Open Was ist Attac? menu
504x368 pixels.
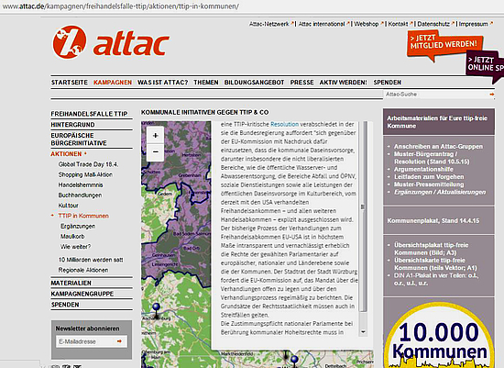click(162, 83)
